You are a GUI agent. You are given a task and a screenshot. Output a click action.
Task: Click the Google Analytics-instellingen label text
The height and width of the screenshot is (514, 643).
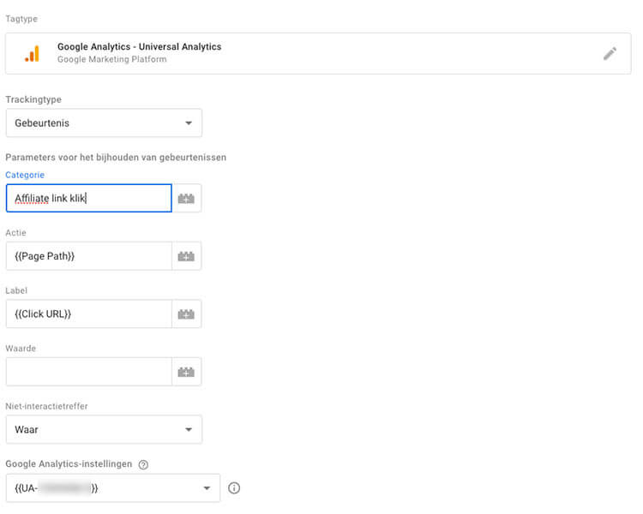click(x=69, y=464)
